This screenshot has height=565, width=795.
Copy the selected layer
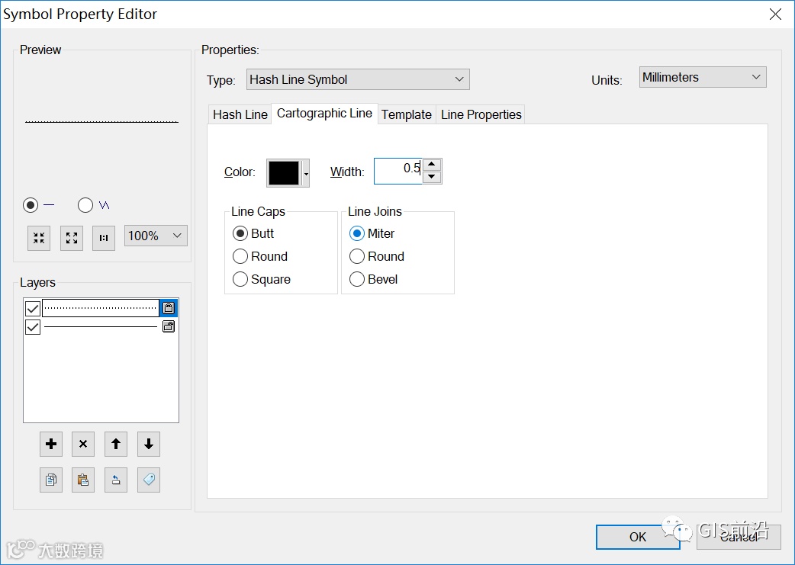51,480
